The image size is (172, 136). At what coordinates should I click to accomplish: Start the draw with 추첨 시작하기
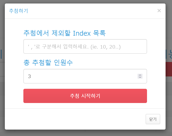click(x=85, y=96)
